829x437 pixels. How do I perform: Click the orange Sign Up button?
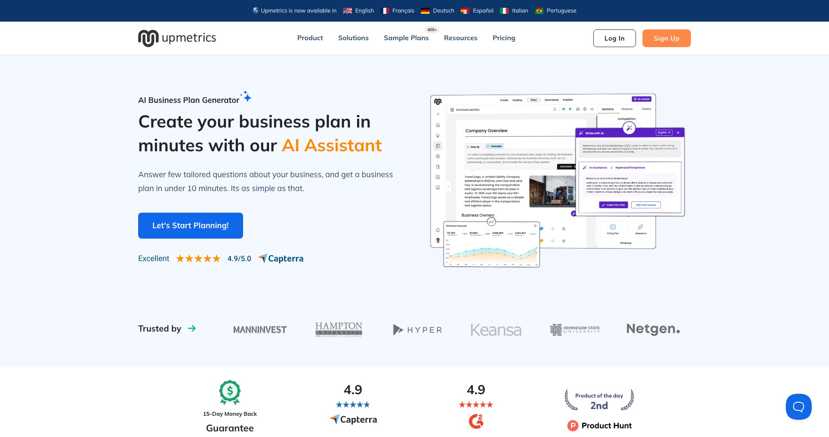[667, 38]
